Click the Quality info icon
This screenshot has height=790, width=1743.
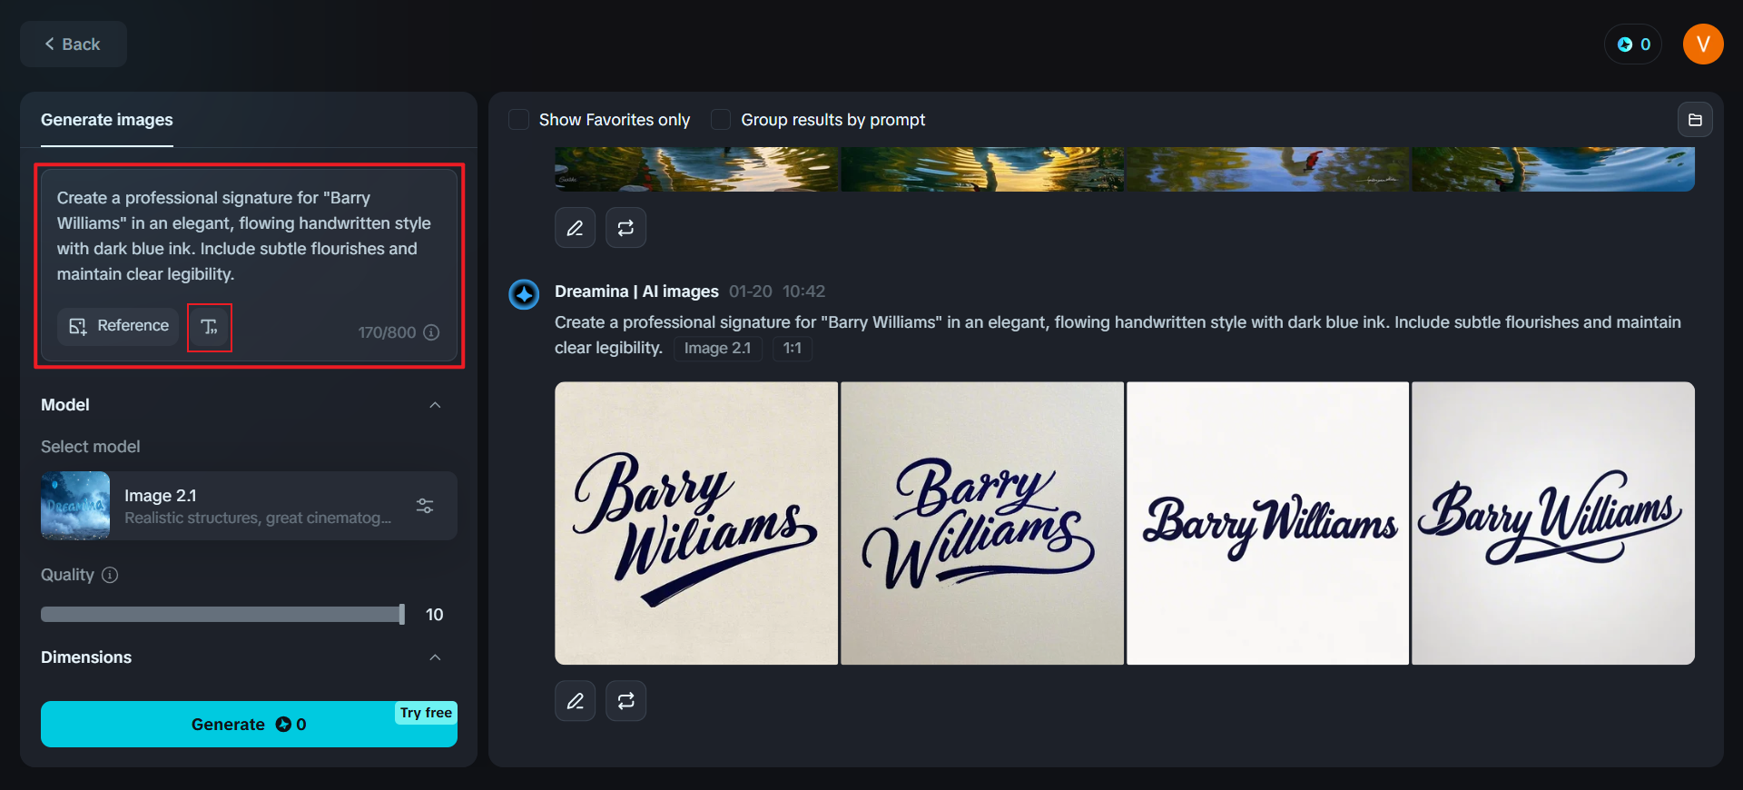[x=110, y=575]
